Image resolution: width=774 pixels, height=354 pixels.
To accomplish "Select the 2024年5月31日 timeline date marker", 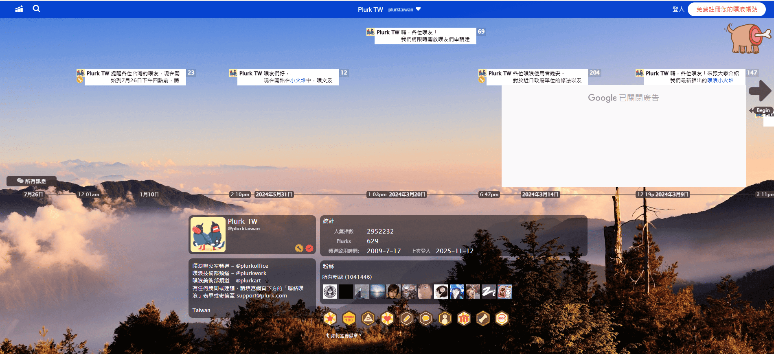I will click(274, 194).
